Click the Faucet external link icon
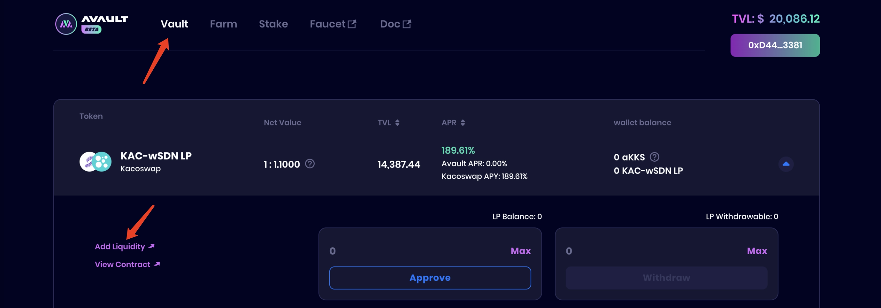The width and height of the screenshot is (881, 308). [352, 24]
